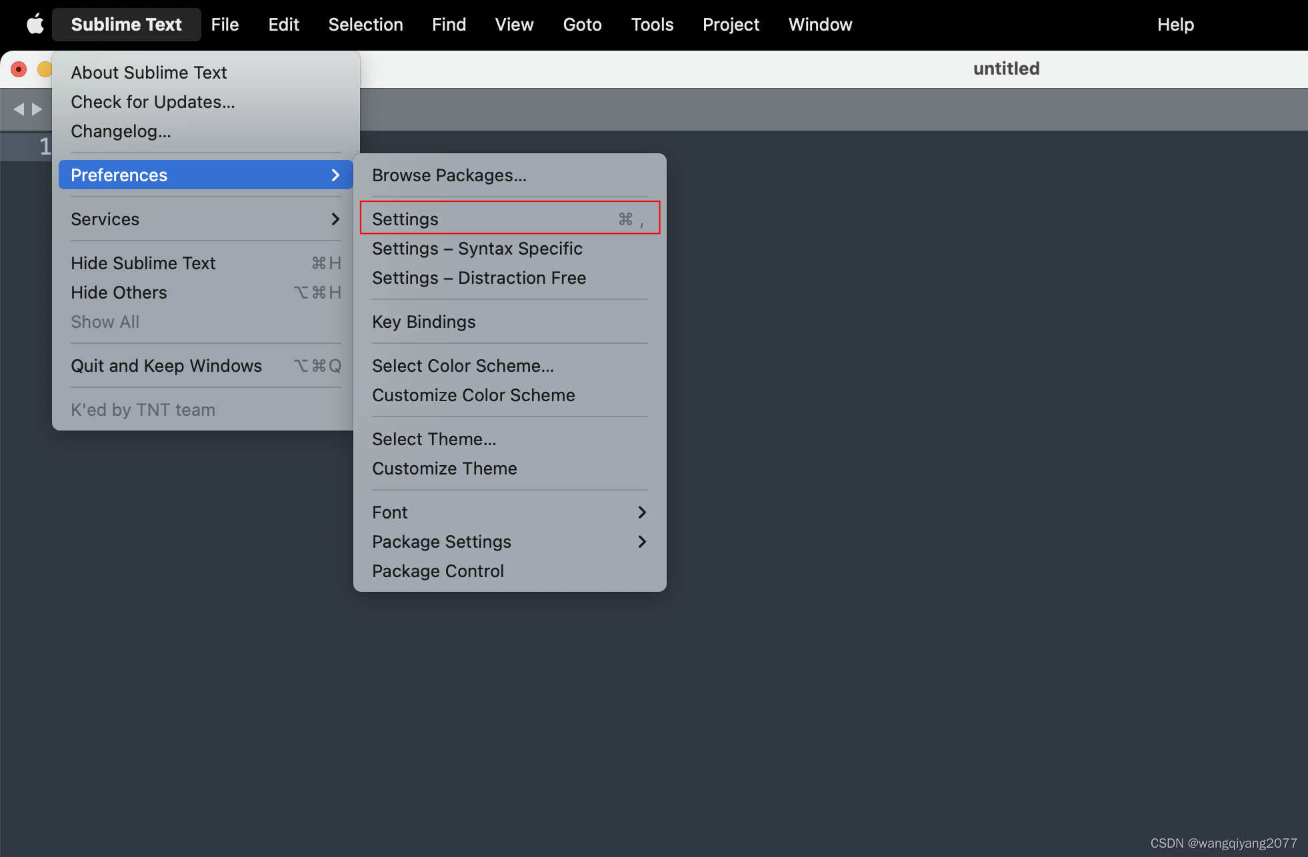This screenshot has height=857, width=1308.
Task: Click the red close window button
Action: click(x=19, y=69)
